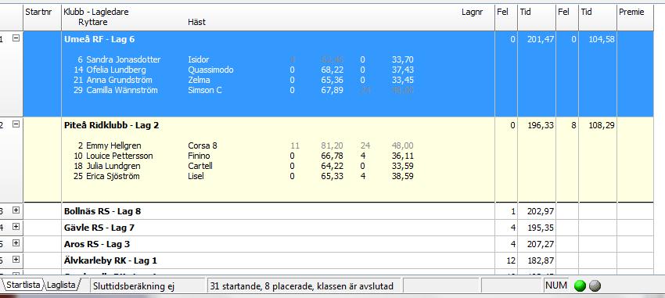Select the Älvkarleby RK - Lag 1 team name
The image size is (665, 298).
click(110, 260)
